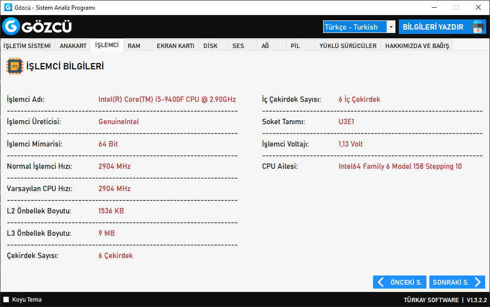Select the İşlemci tab

[x=107, y=45]
